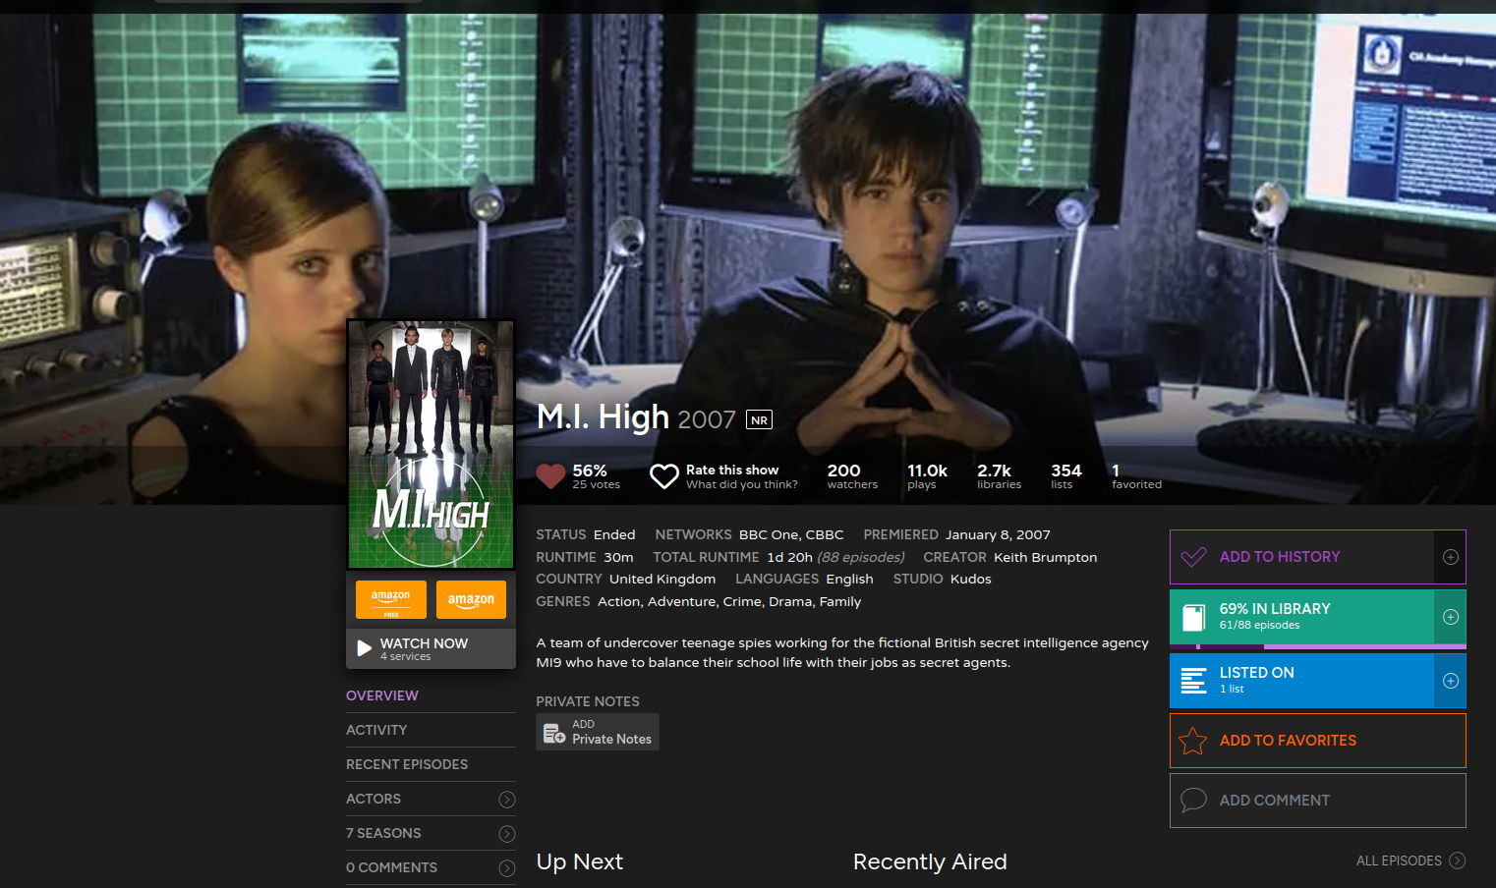Click the M.I. High poster thumbnail

click(x=432, y=444)
